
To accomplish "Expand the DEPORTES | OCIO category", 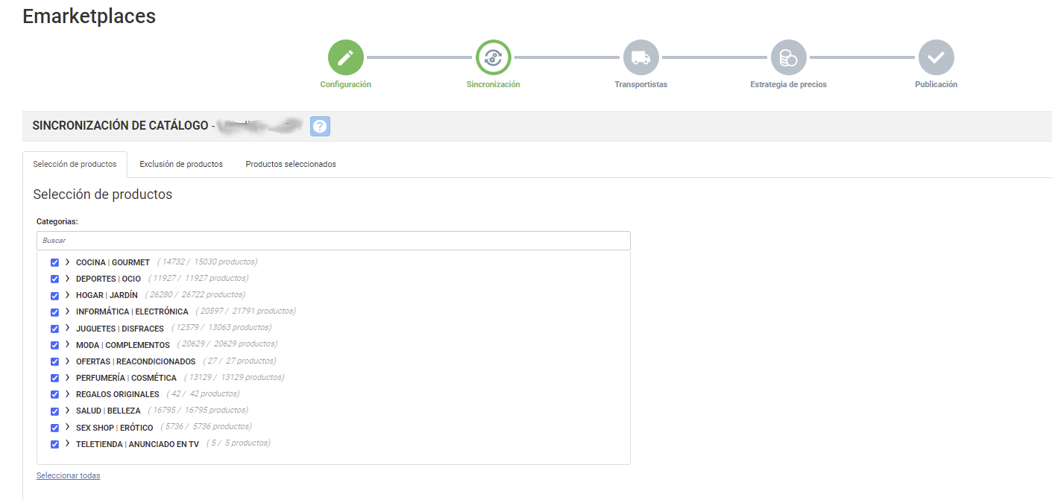I will (x=67, y=279).
